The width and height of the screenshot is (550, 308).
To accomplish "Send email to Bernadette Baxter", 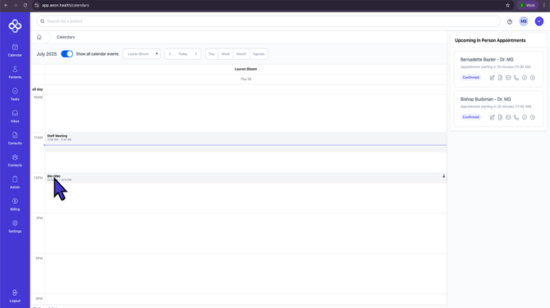I will coord(508,78).
